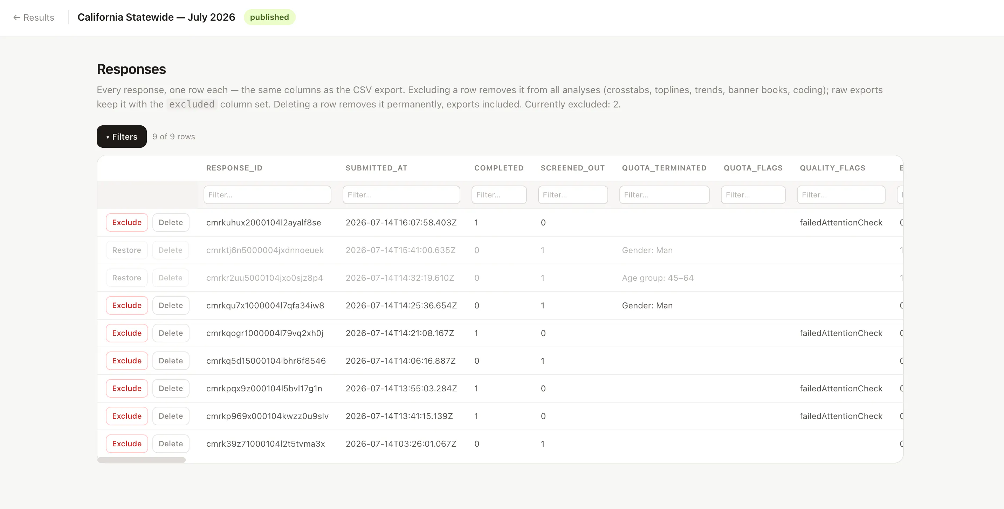
Task: Exclude response cmrkpqx9z000104l5bvl17g1n
Action: (x=127, y=388)
